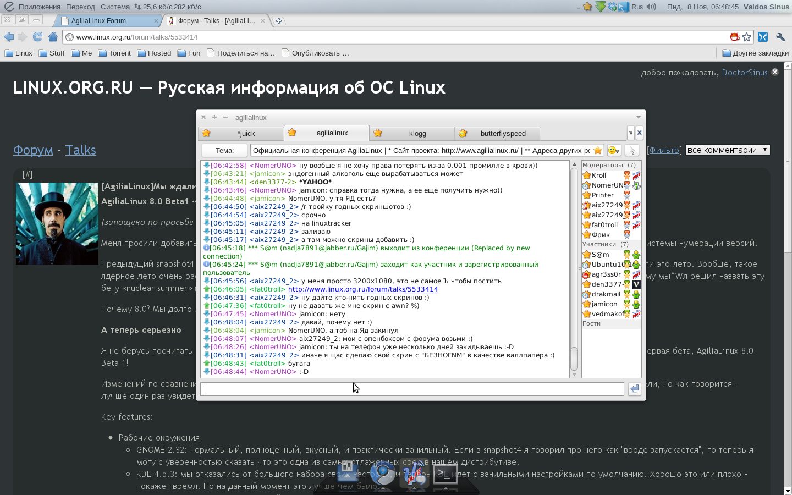The width and height of the screenshot is (792, 495).
Task: Click green buddy icon beside S@m
Action: click(x=636, y=255)
